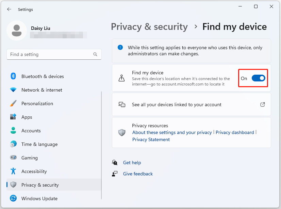
Task: Toggle Find my device off
Action: click(x=258, y=78)
